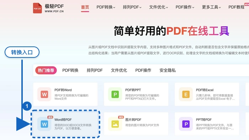Select the 热门推荐 category tab
Screen dimensions: 249x140
tap(46, 70)
